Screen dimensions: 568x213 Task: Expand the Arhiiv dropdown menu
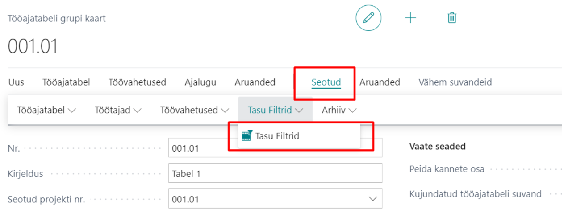tap(339, 110)
